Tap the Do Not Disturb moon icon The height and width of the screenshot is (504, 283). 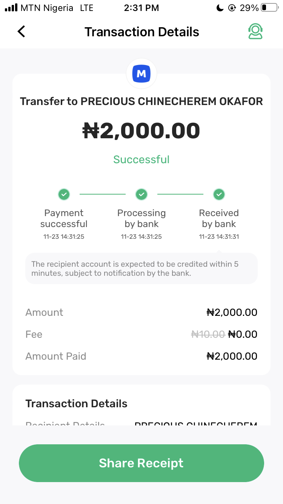(x=220, y=8)
